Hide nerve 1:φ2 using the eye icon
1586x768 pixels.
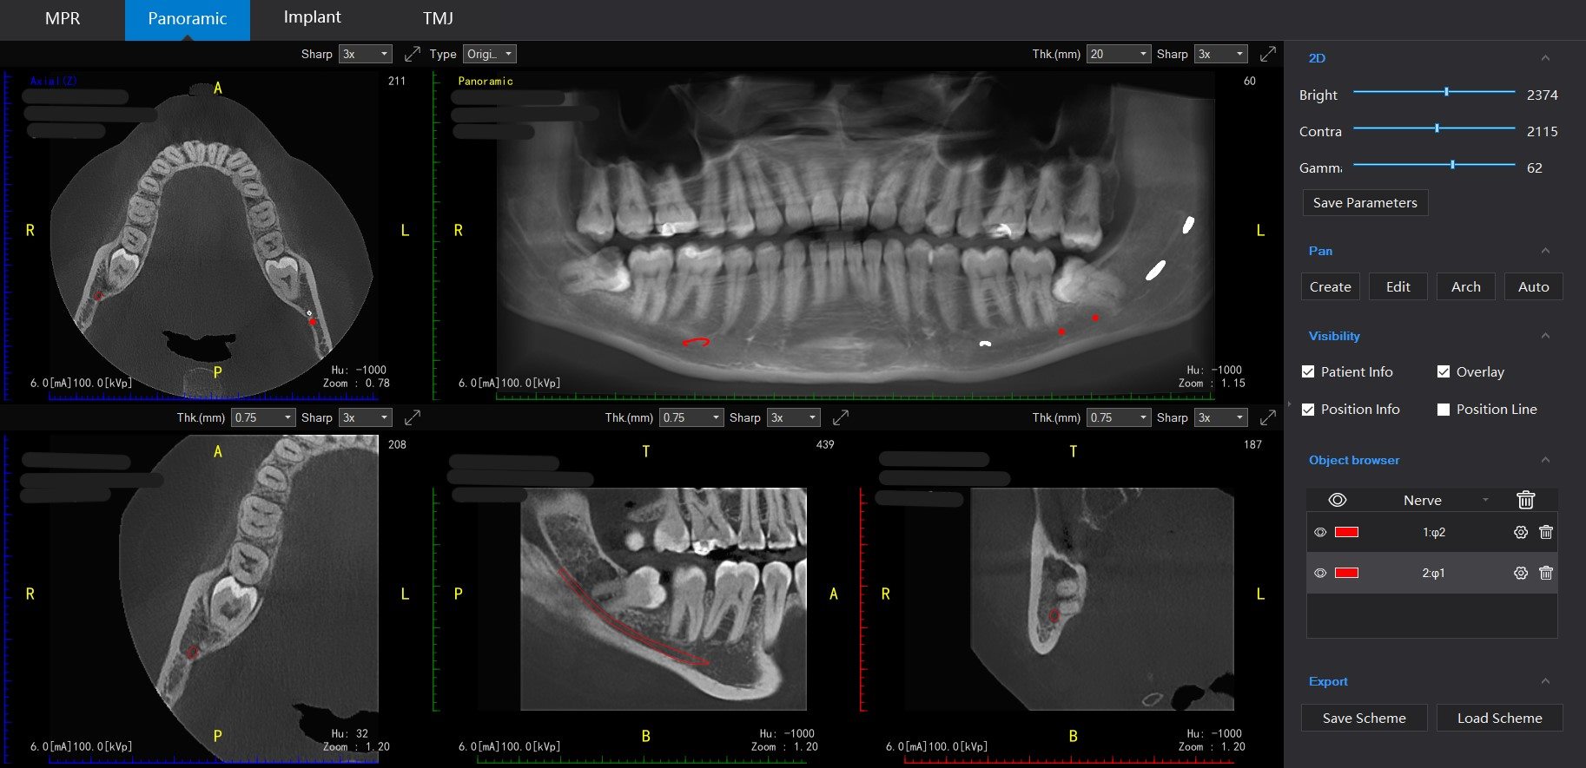pos(1320,533)
